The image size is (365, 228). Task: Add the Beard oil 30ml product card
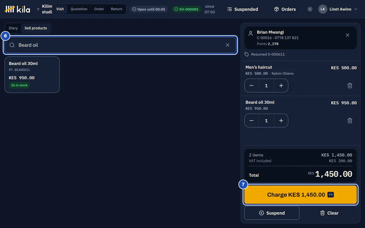click(x=32, y=75)
